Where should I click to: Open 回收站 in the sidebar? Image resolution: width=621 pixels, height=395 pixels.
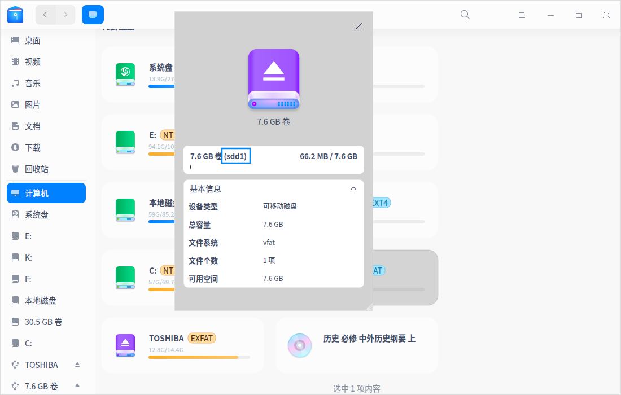[37, 169]
